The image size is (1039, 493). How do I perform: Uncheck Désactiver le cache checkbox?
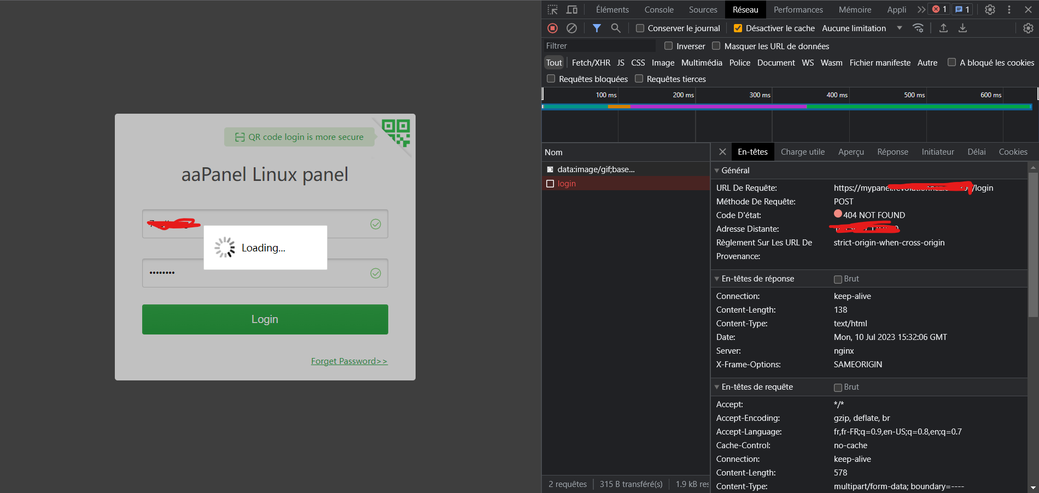pos(738,28)
